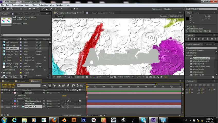Toggle loop option in Preview panel
218x123 pixels.
(212, 39)
